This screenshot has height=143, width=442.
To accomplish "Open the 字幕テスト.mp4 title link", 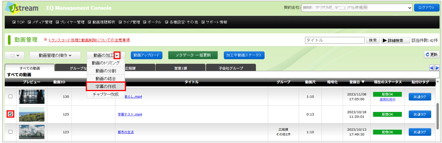I will tap(130, 115).
